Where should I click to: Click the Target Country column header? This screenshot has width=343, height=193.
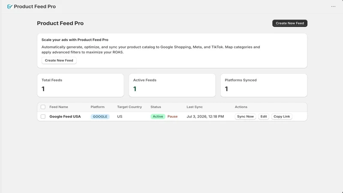point(129,107)
